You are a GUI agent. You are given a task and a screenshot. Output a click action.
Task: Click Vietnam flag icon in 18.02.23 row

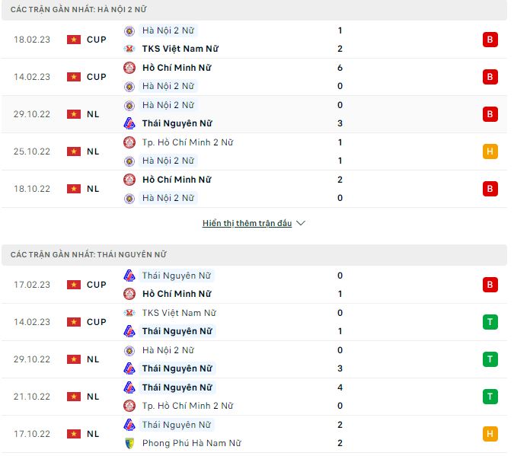73,40
